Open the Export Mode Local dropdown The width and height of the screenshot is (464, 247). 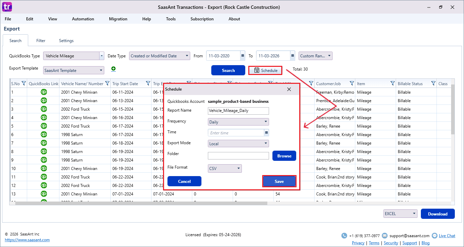pyautogui.click(x=266, y=144)
